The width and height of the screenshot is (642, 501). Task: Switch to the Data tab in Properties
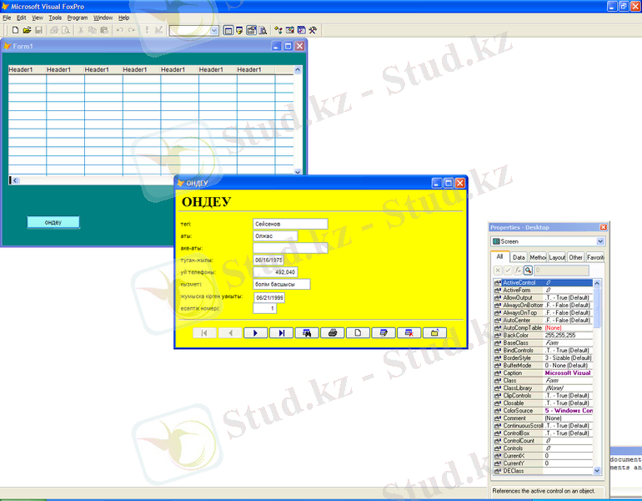point(519,258)
